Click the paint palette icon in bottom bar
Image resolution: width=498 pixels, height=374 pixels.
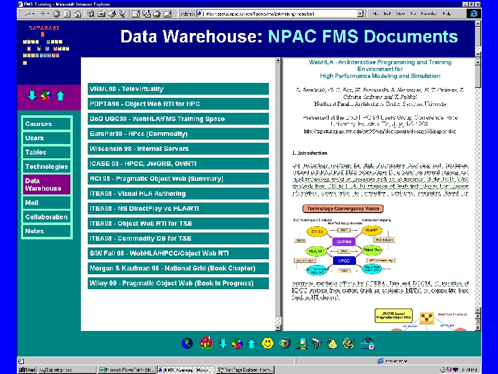349,343
